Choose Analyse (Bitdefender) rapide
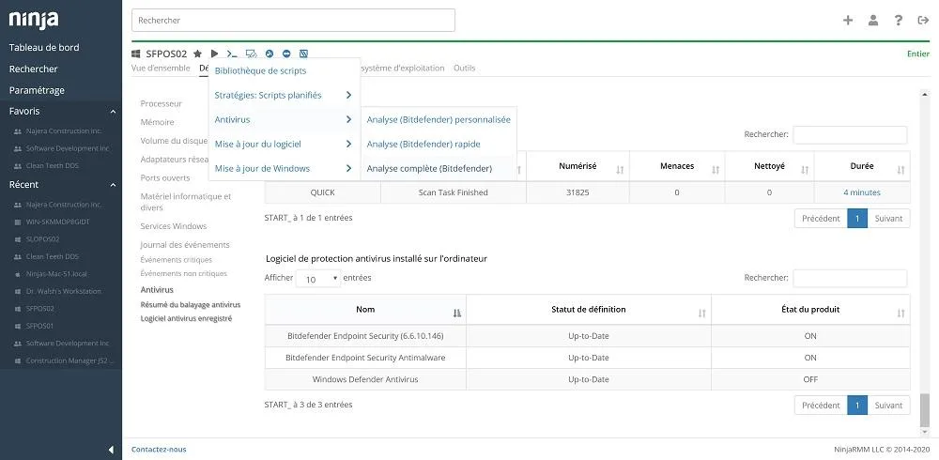This screenshot has width=939, height=460. 423,145
